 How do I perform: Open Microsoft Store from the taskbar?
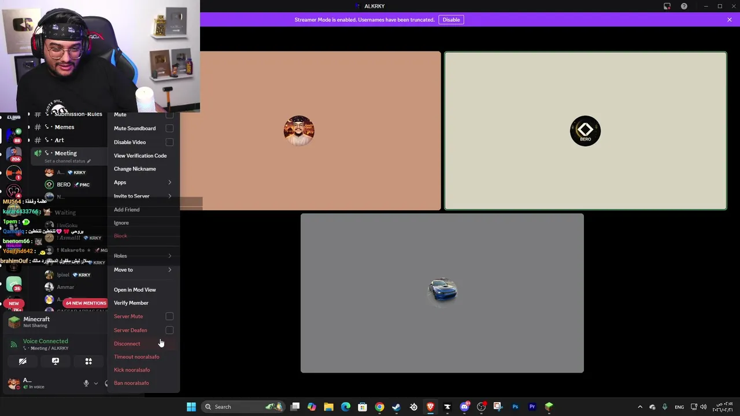[362, 407]
